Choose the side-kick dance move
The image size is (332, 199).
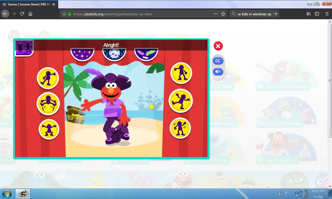pos(181,101)
